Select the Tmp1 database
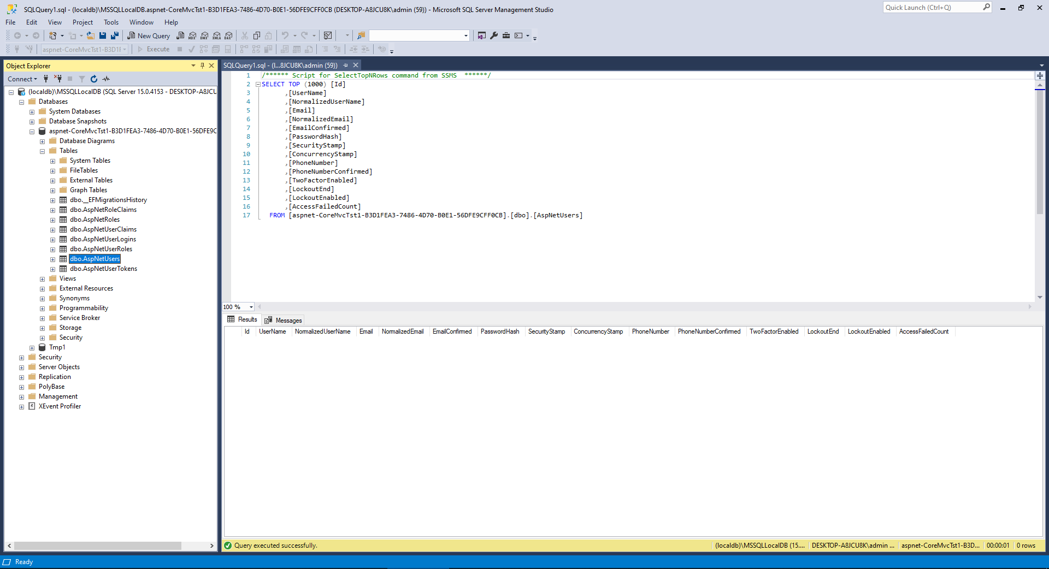This screenshot has width=1049, height=569. coord(57,347)
